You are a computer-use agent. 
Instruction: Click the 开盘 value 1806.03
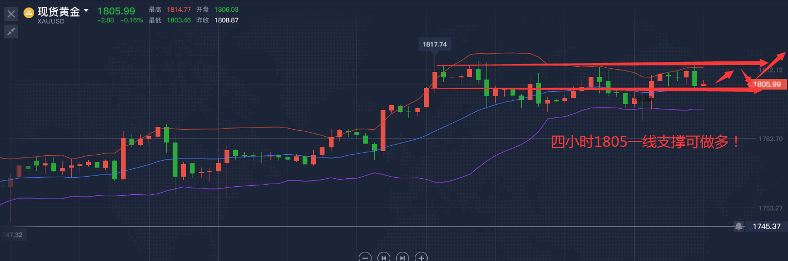(x=226, y=10)
